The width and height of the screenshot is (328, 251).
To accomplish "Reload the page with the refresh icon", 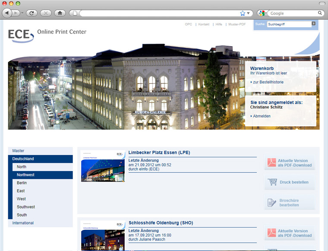I will [32, 13].
